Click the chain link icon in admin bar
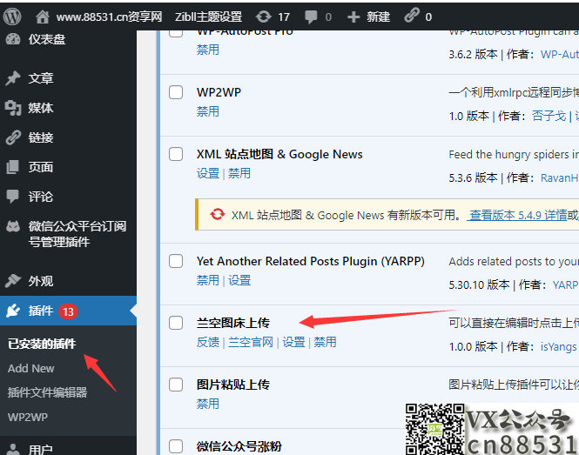 tap(412, 16)
